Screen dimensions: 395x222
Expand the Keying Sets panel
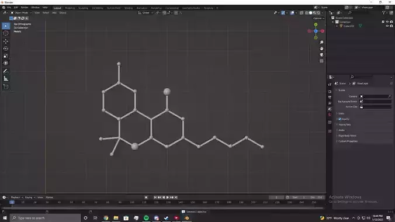coord(344,124)
